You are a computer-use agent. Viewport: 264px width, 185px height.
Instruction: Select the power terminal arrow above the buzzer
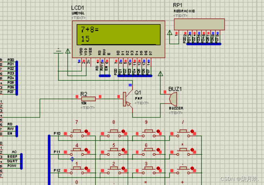[x=160, y=74]
